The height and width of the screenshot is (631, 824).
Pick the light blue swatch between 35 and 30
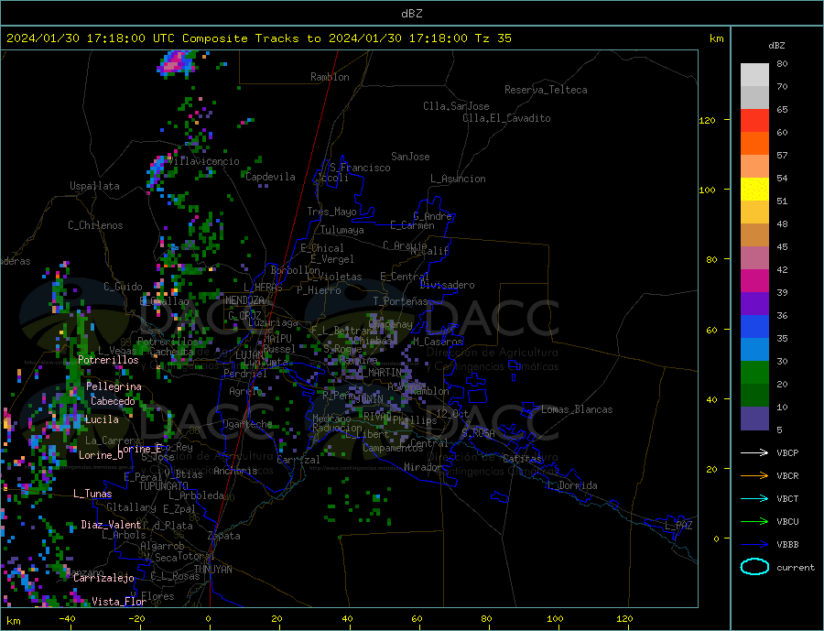coord(754,350)
